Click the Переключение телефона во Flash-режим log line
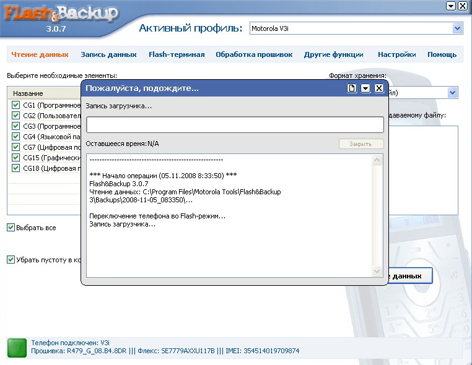This screenshot has height=365, width=472. click(x=157, y=216)
